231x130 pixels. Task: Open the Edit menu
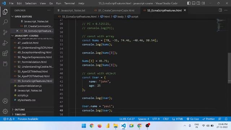click(x=19, y=3)
